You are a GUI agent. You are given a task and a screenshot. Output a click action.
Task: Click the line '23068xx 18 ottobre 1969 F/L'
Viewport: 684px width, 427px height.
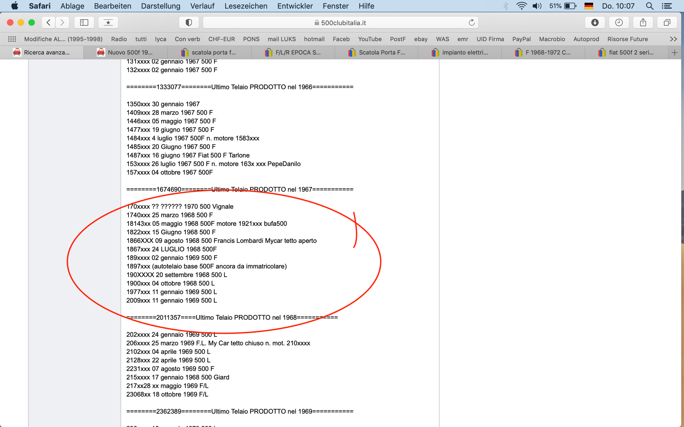click(167, 394)
